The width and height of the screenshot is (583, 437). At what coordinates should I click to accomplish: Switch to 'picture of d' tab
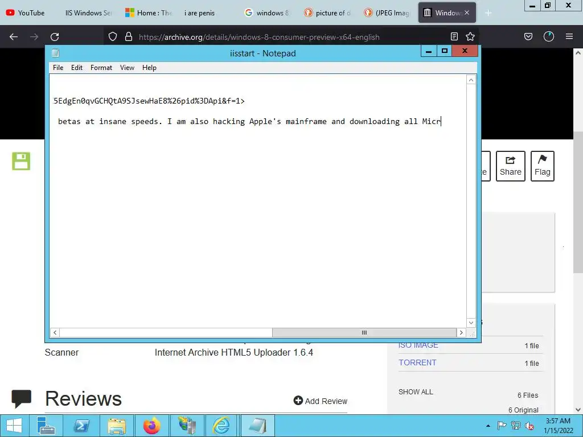point(327,13)
